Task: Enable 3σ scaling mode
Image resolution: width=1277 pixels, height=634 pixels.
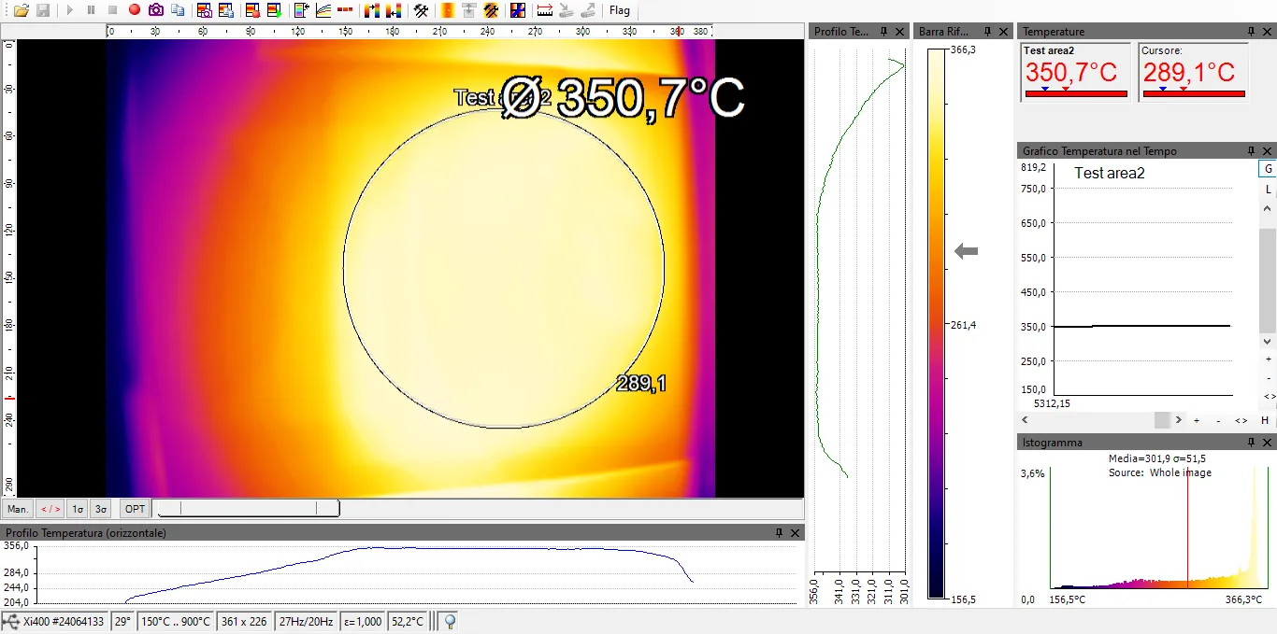Action: [x=101, y=509]
